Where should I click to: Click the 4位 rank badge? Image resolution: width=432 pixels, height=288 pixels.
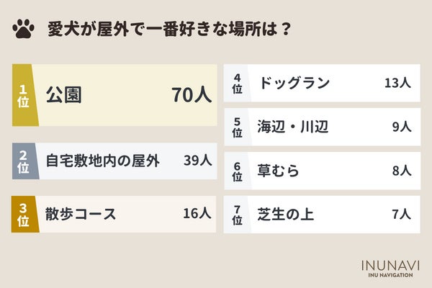(238, 84)
